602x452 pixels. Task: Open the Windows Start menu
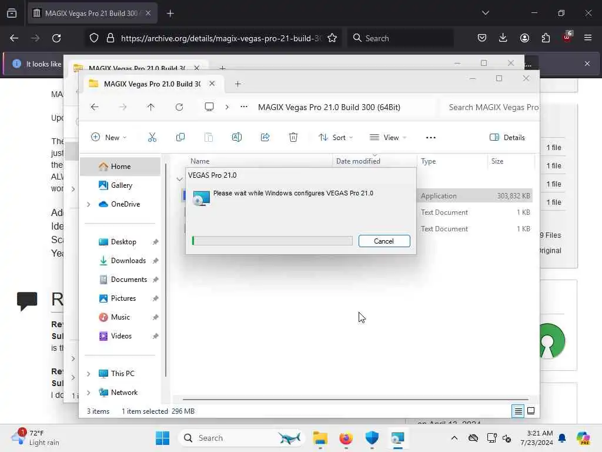(x=163, y=438)
